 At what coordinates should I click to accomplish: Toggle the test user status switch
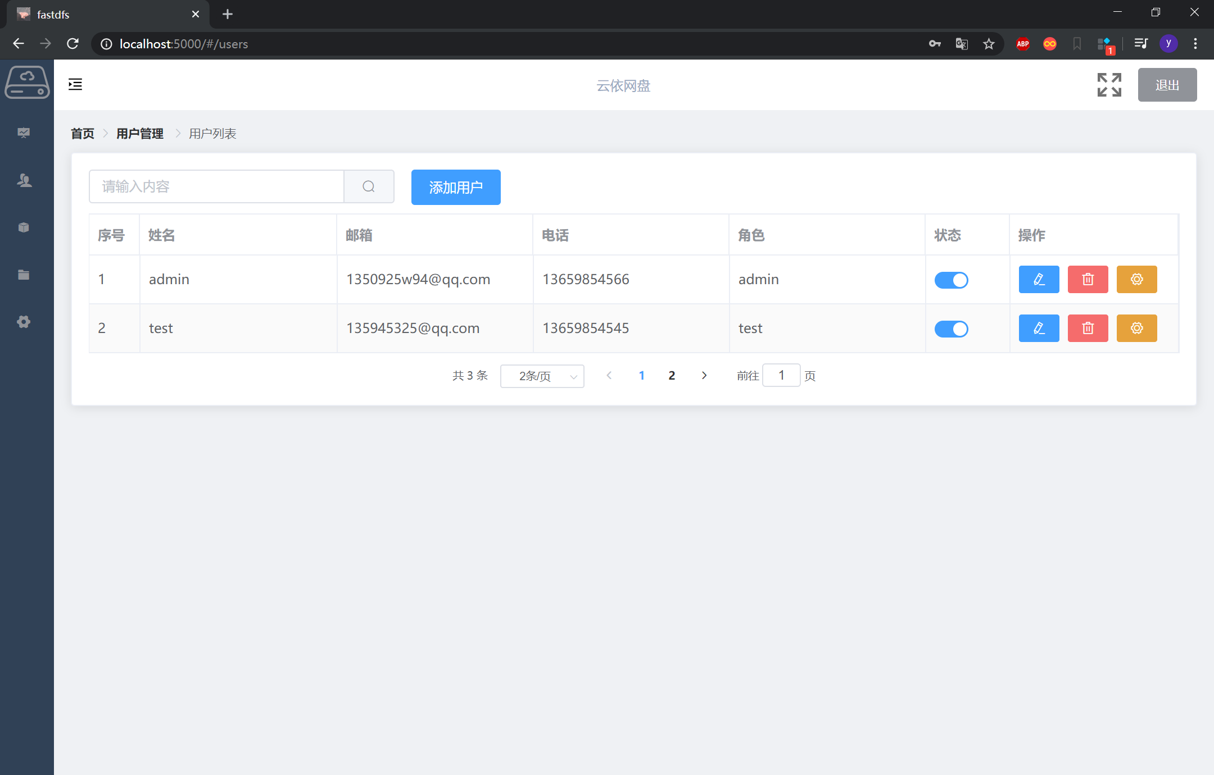pyautogui.click(x=951, y=329)
